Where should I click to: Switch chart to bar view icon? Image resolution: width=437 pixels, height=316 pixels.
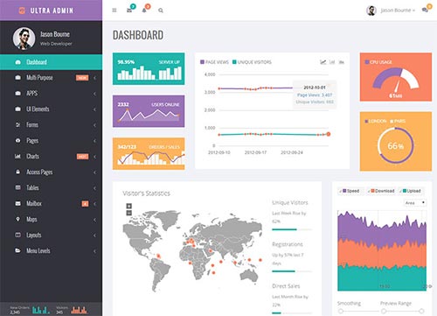point(332,62)
